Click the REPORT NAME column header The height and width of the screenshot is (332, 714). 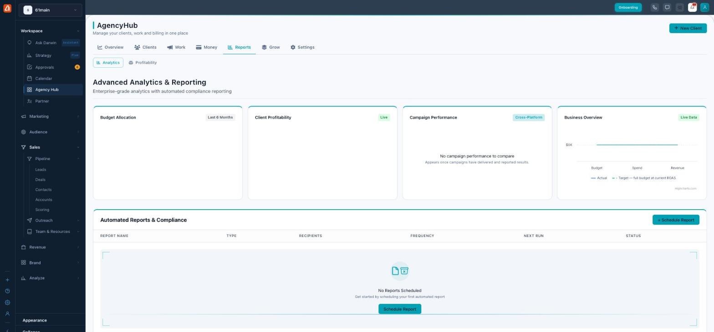[114, 236]
